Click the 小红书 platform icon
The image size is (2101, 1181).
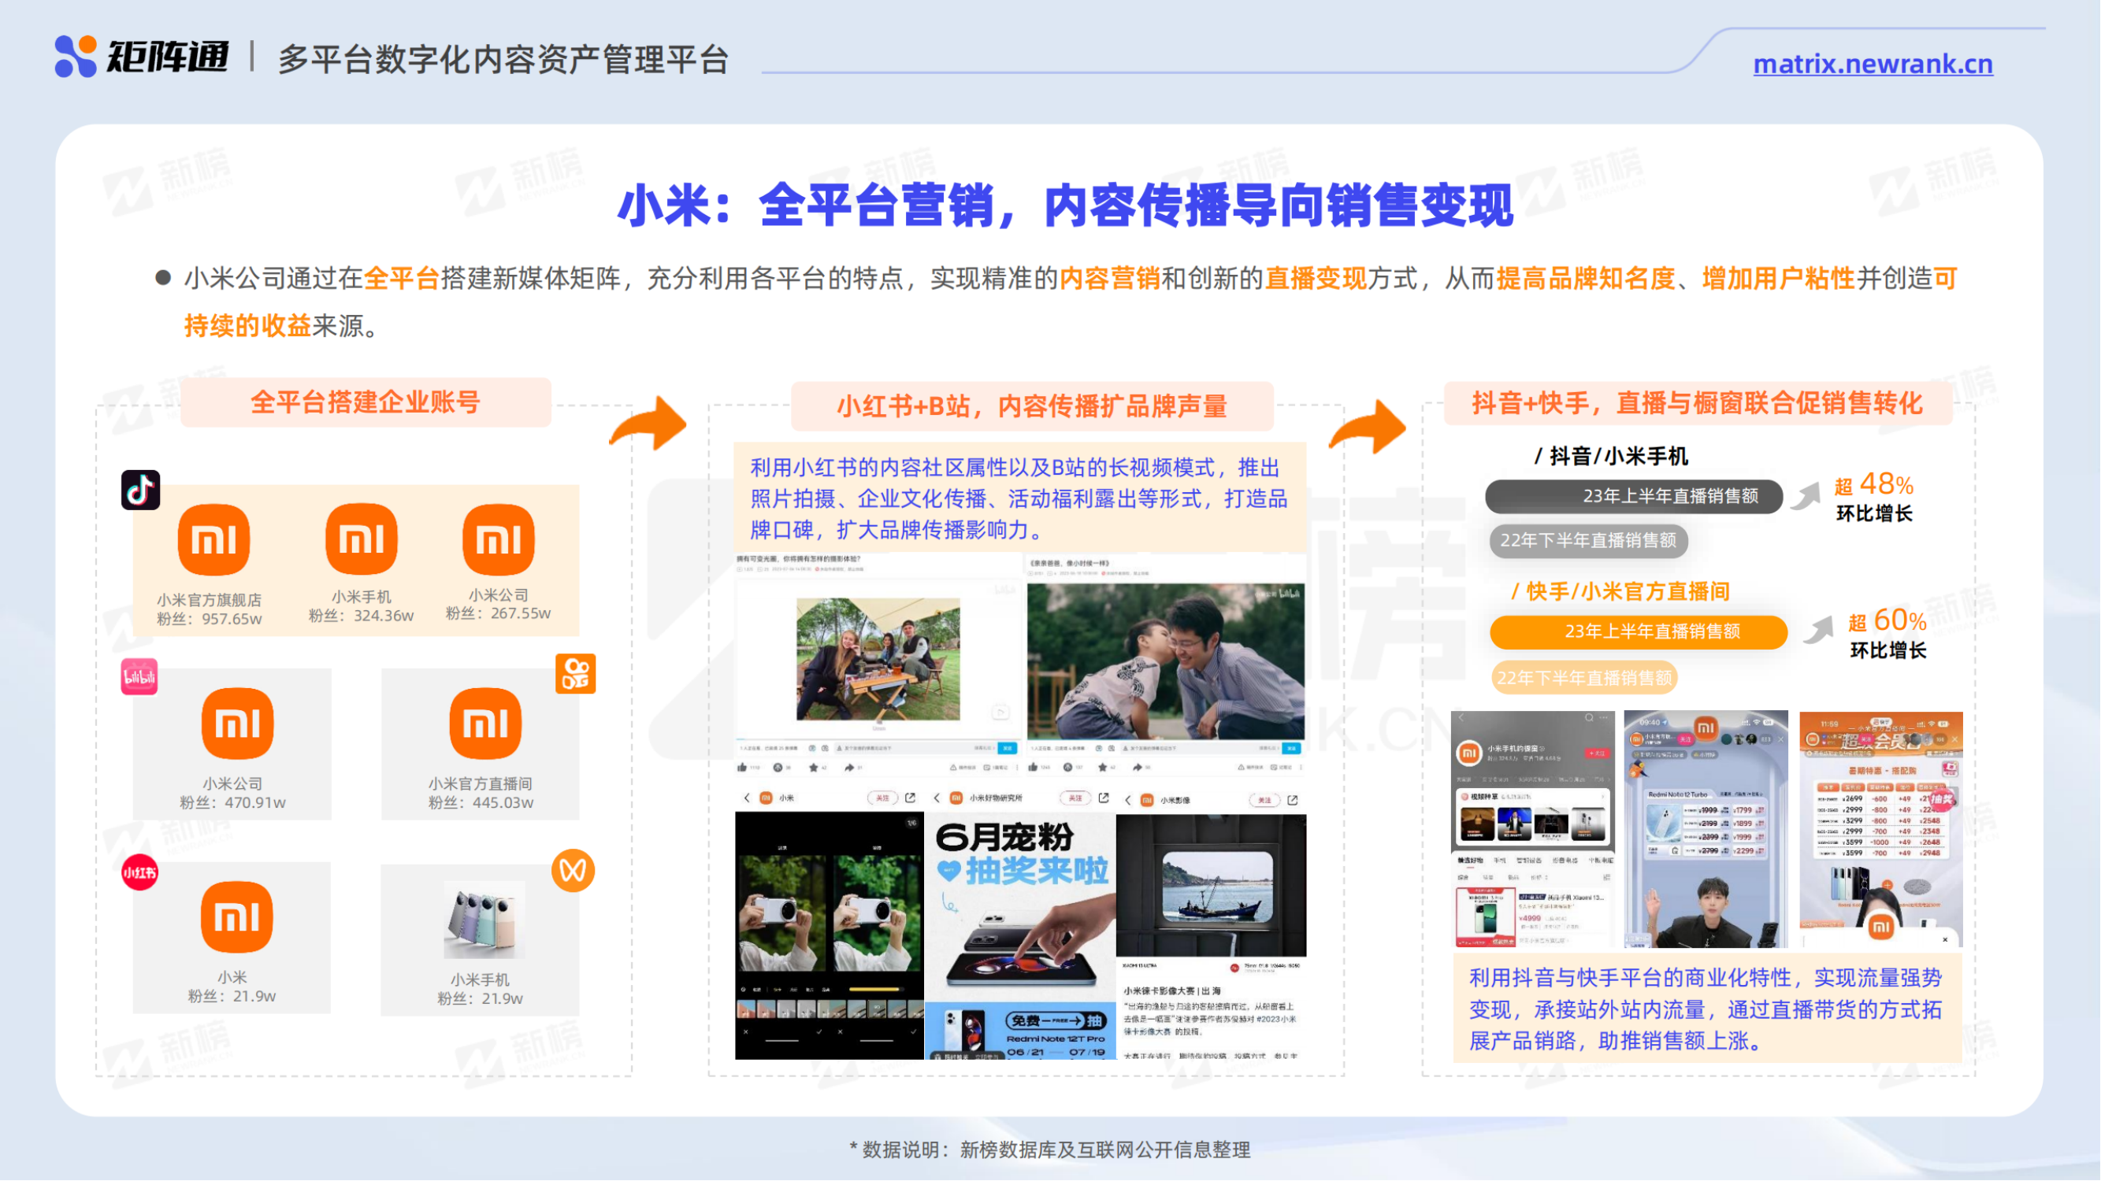(x=139, y=873)
